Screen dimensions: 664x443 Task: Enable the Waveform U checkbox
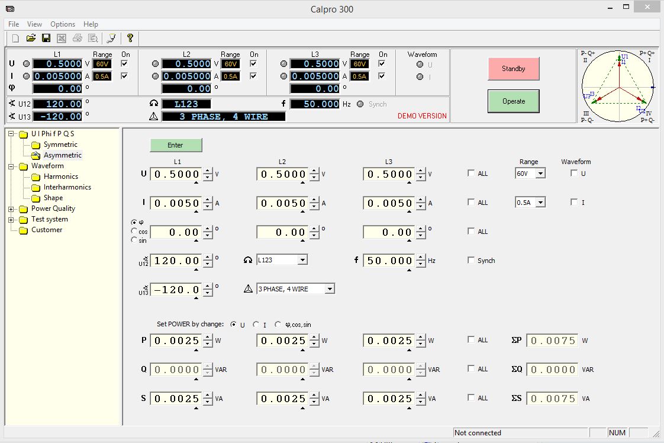[x=574, y=173]
